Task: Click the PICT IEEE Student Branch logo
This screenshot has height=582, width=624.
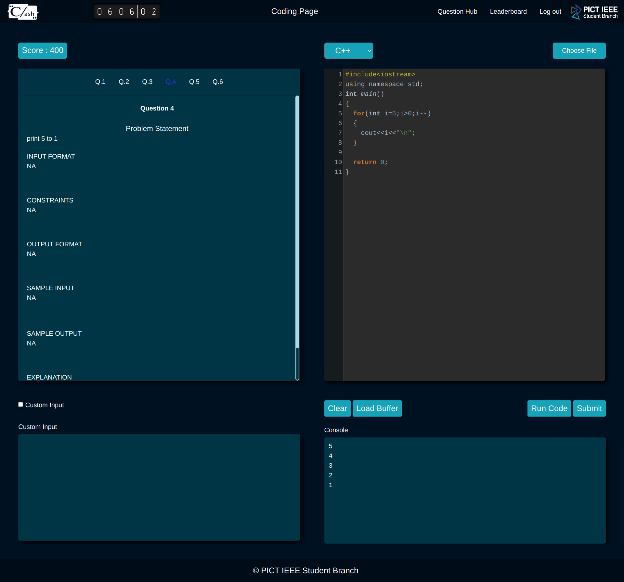Action: [594, 12]
